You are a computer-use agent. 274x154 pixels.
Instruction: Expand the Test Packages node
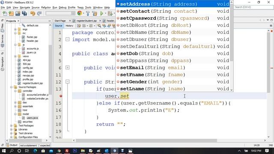[12, 125]
